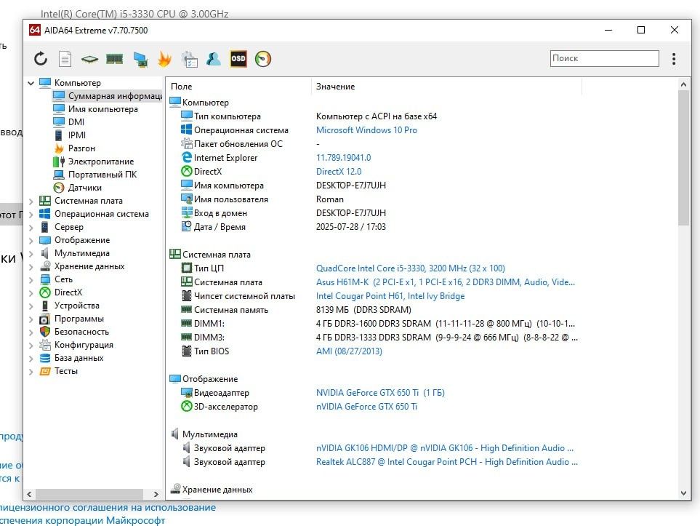The height and width of the screenshot is (526, 700).
Task: Select Имя компьютера in the left tree
Action: [x=95, y=109]
